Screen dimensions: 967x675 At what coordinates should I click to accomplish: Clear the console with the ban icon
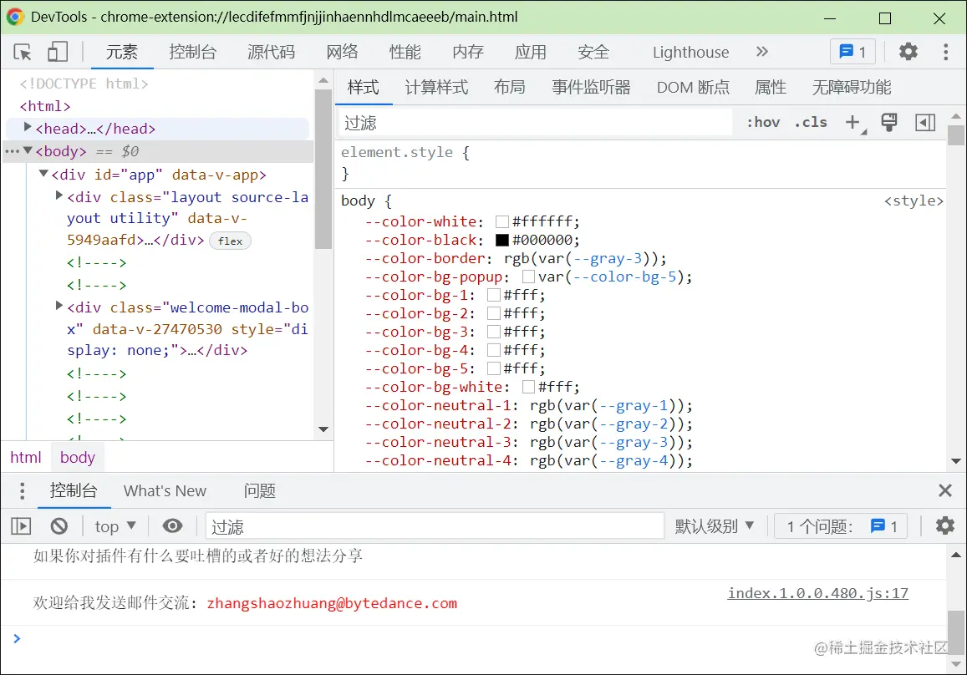(x=59, y=525)
